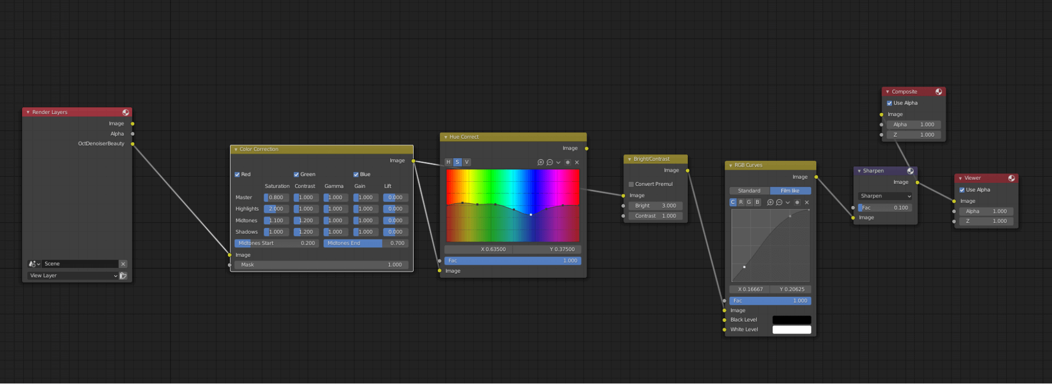Open clipping options in RGB Curves
The image size is (1052, 384).
[797, 203]
